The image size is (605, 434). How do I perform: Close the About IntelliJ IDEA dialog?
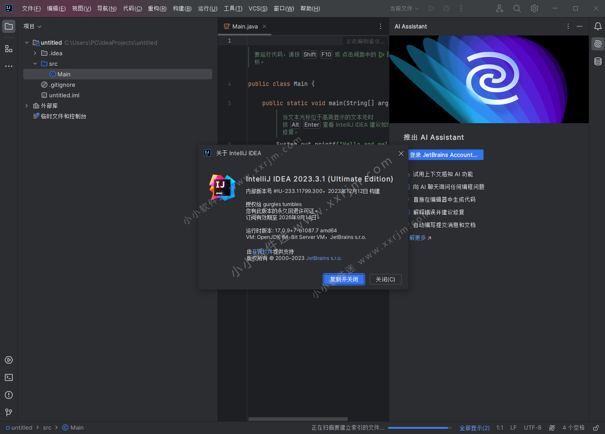pyautogui.click(x=401, y=153)
